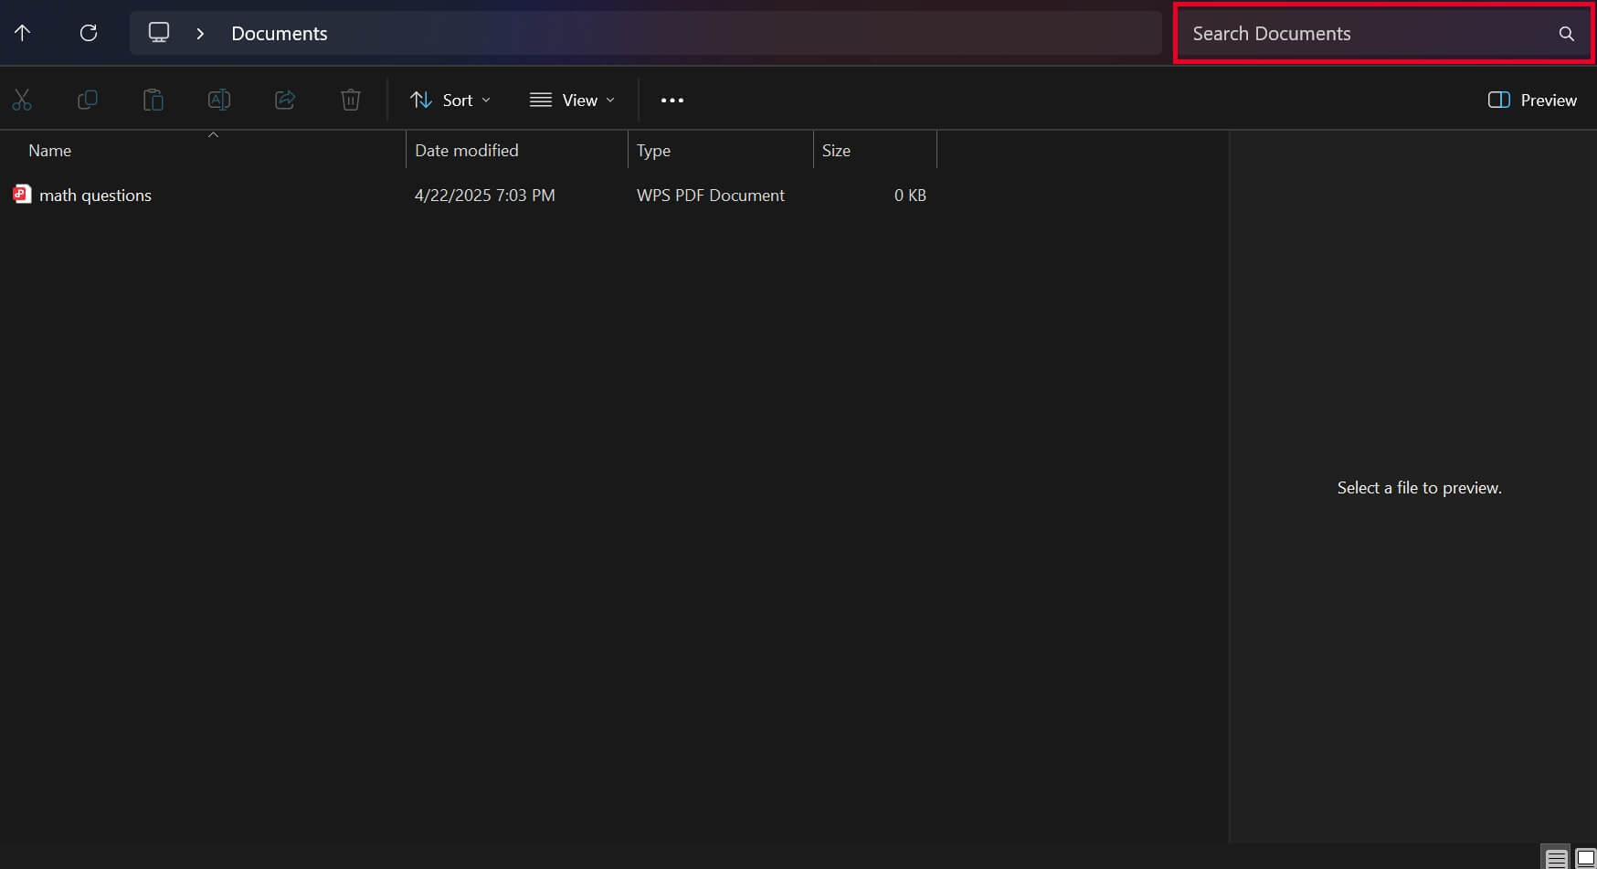Select the Cut tool
1597x869 pixels.
pos(22,101)
